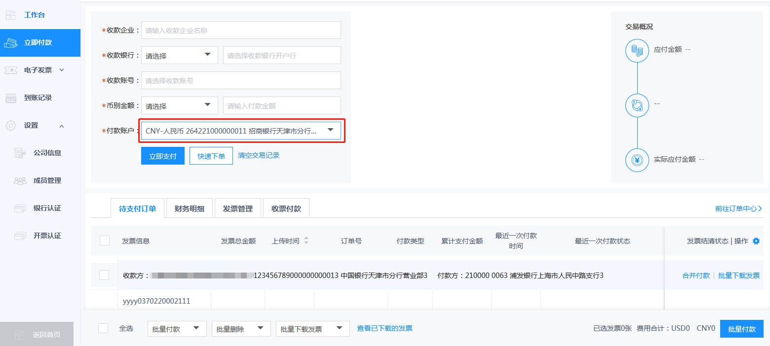Check the table header select-all checkbox
Image resolution: width=770 pixels, height=346 pixels.
click(x=105, y=241)
